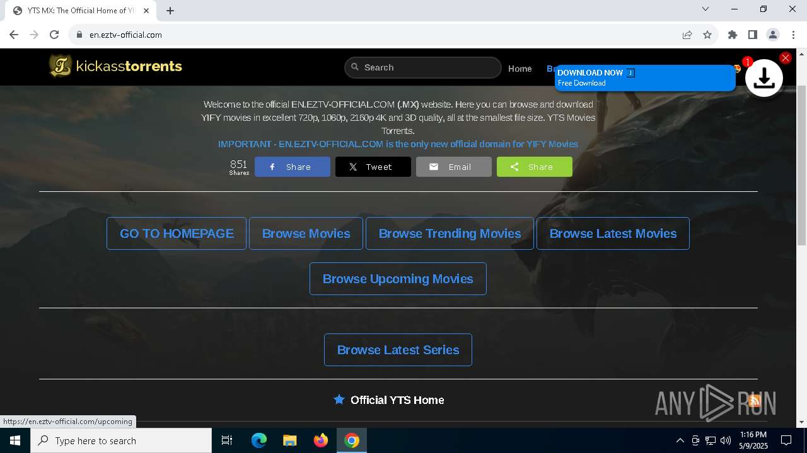This screenshot has height=453, width=807.
Task: Click the 851 Shares counter
Action: pos(239,167)
